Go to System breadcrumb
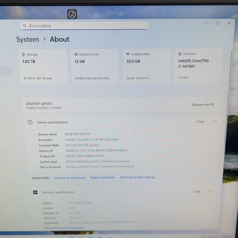Image resolution: width=238 pixels, height=238 pixels. [x=28, y=40]
